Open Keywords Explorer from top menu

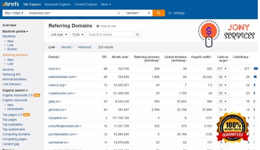(x=57, y=4)
